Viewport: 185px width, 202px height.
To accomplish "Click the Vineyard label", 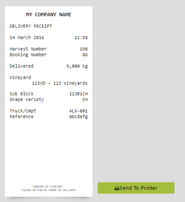I will 20,78.
